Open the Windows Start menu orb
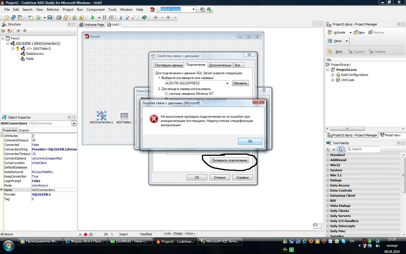Image resolution: width=406 pixels, height=254 pixels. 8,245
